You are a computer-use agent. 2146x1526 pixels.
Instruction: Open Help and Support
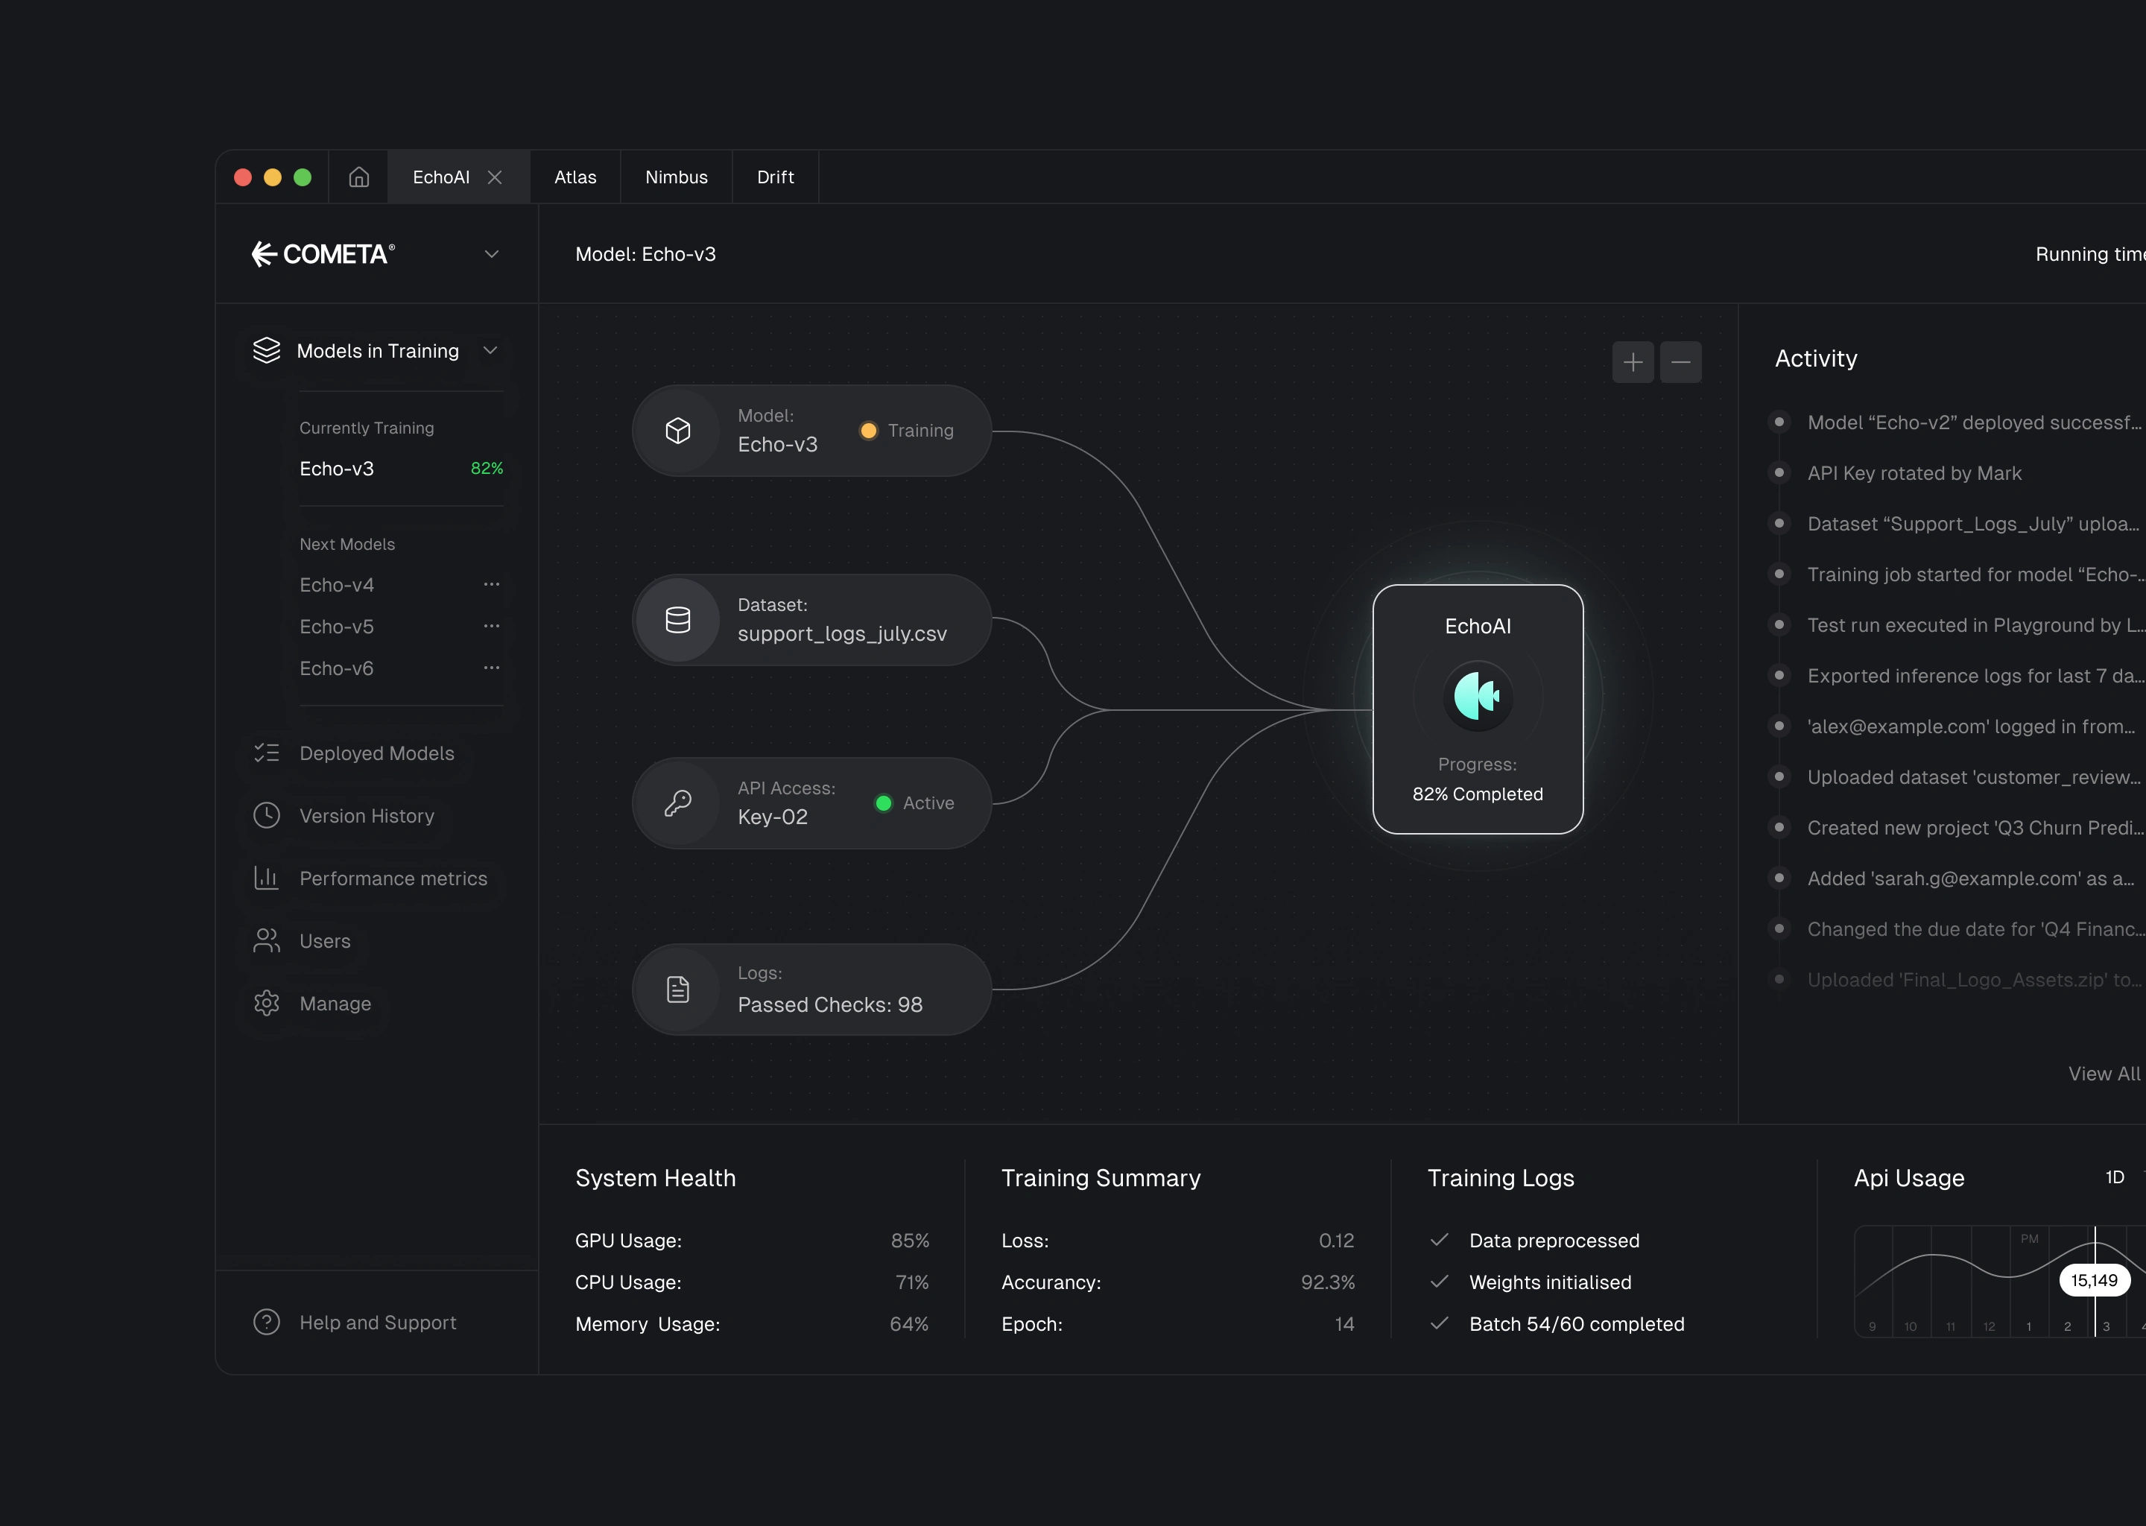377,1322
